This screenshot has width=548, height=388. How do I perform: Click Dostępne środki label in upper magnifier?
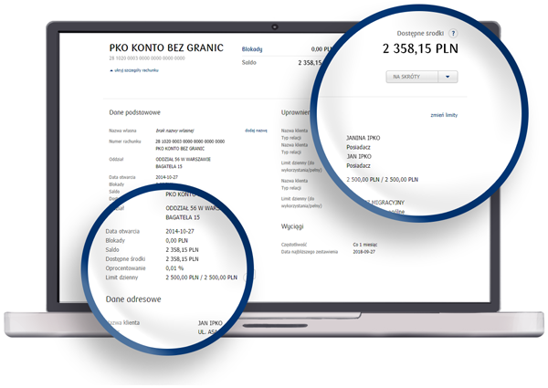[420, 34]
